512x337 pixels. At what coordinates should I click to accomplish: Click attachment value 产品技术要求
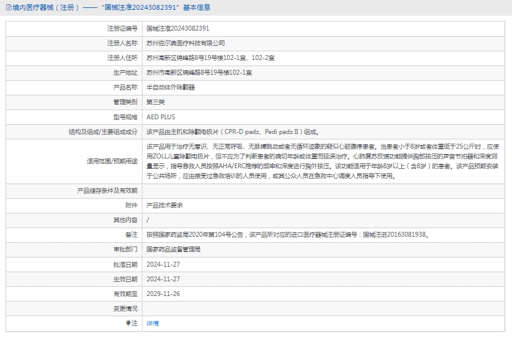point(165,206)
